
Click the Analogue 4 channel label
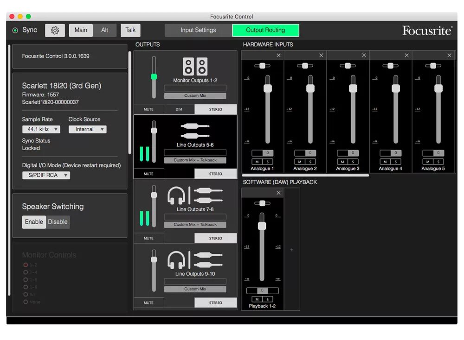(x=390, y=168)
